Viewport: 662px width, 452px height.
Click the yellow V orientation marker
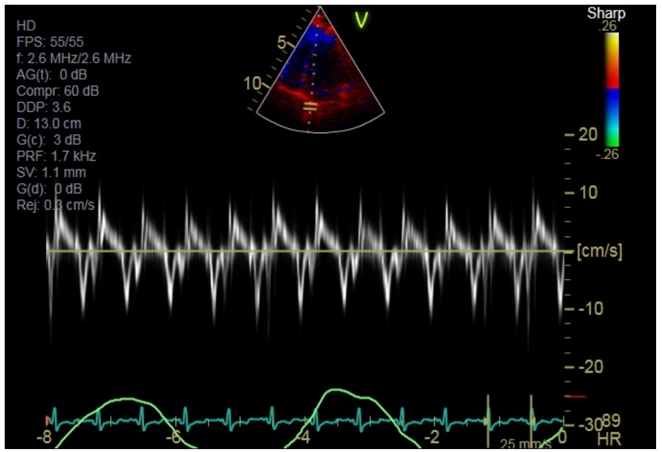[x=362, y=21]
